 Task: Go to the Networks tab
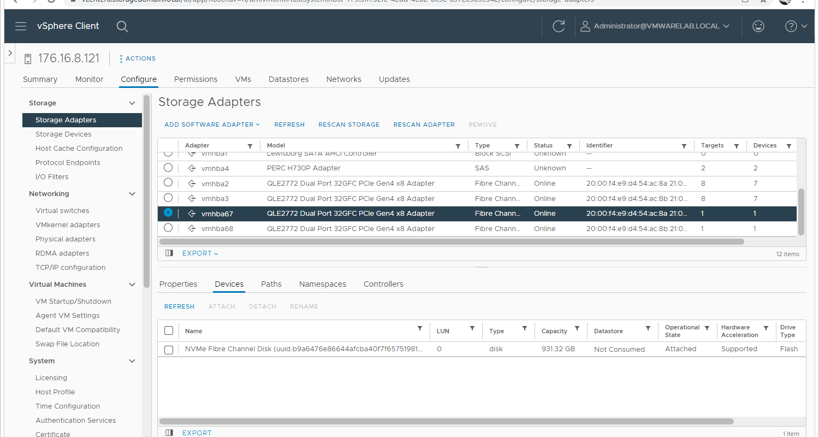tap(343, 79)
